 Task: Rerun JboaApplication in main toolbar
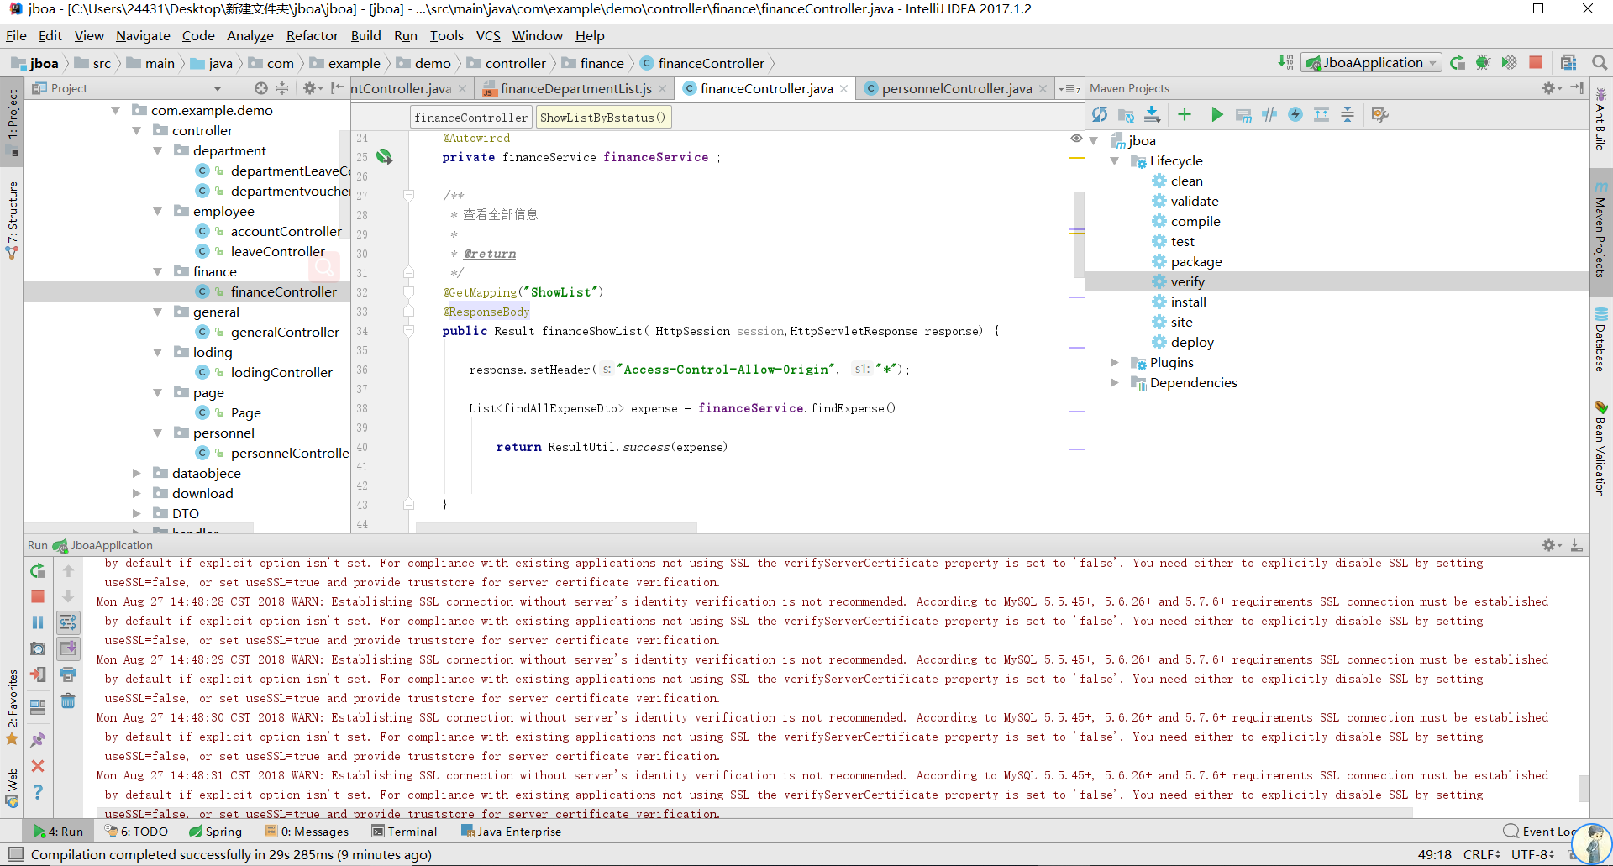pyautogui.click(x=1458, y=63)
